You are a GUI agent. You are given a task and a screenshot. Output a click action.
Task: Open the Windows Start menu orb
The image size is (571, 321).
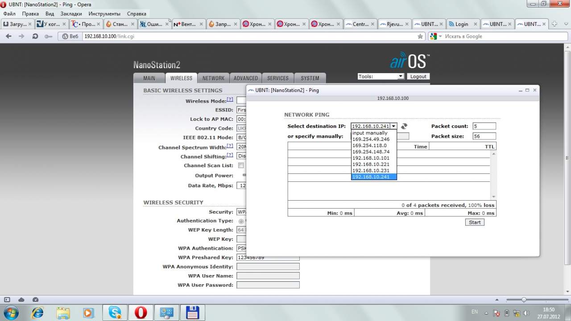11,313
